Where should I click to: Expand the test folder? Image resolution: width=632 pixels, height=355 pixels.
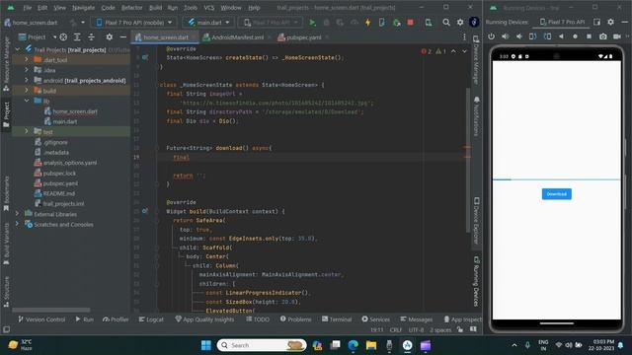[x=27, y=131]
